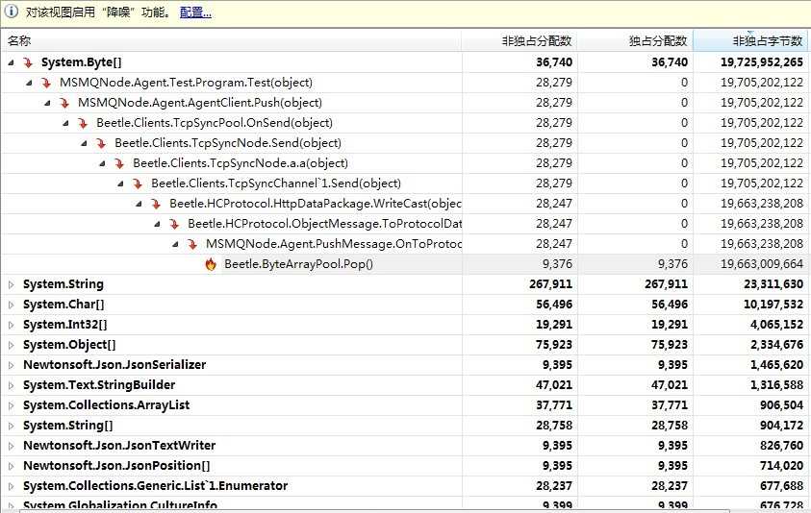Collapse the TcpSyncChannel`1.Send(object) node

(x=121, y=183)
